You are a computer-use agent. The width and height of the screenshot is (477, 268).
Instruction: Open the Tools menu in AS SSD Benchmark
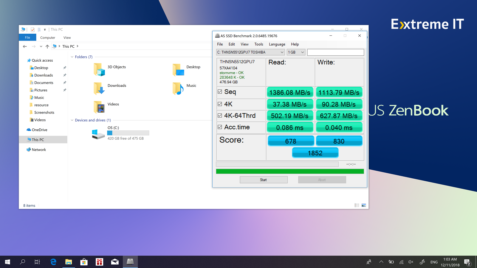pyautogui.click(x=259, y=44)
